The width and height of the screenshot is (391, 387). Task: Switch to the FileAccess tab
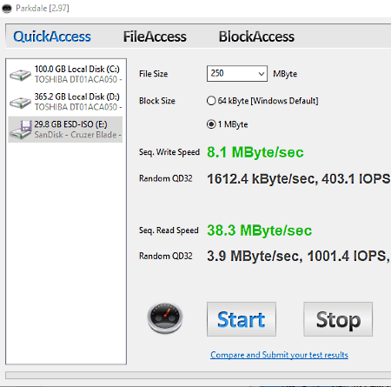pos(155,37)
